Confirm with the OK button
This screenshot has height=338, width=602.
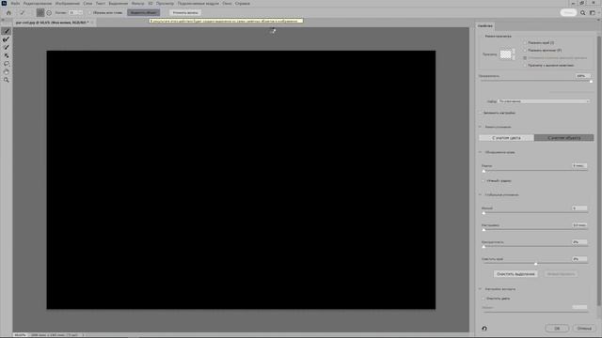(557, 329)
